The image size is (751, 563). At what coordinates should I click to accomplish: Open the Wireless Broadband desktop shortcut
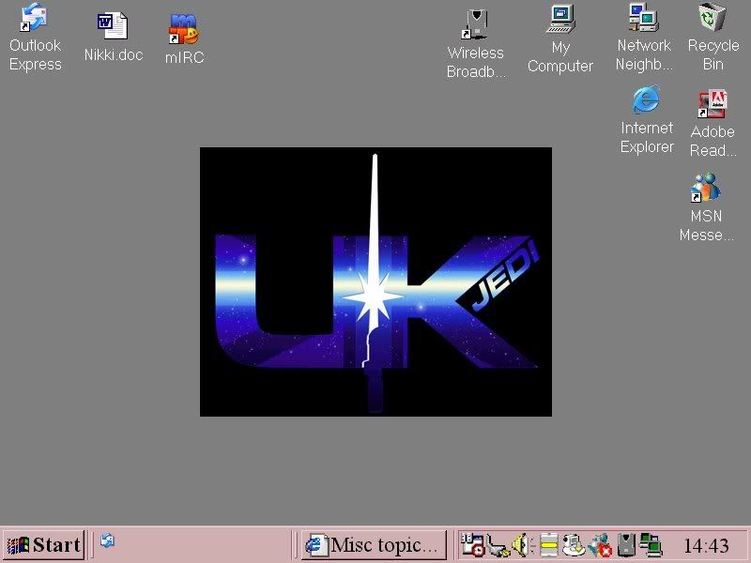pos(476,24)
